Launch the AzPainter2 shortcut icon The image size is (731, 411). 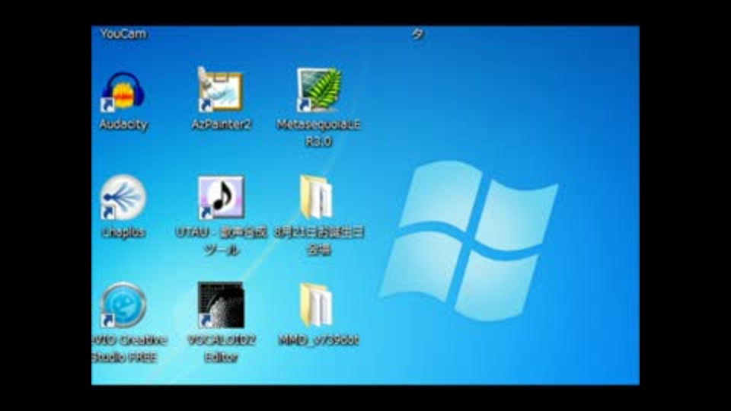point(221,90)
